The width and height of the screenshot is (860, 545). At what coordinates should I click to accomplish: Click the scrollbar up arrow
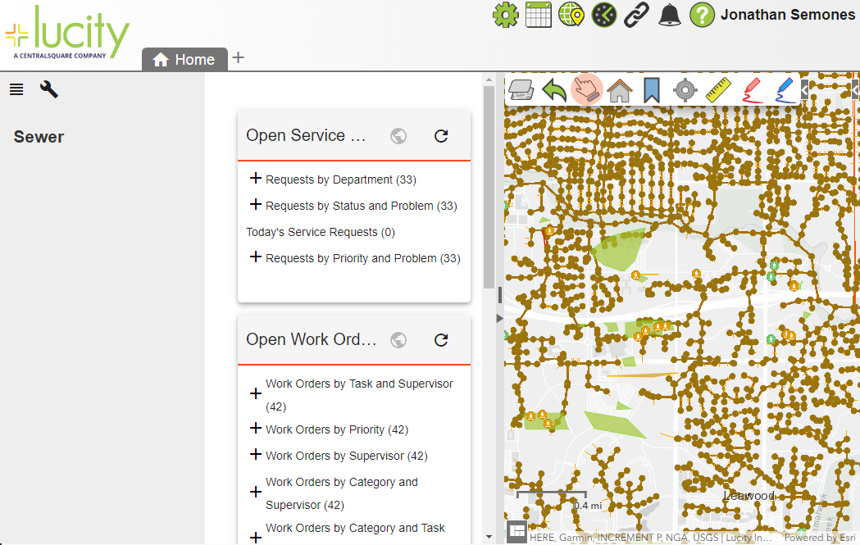[489, 80]
